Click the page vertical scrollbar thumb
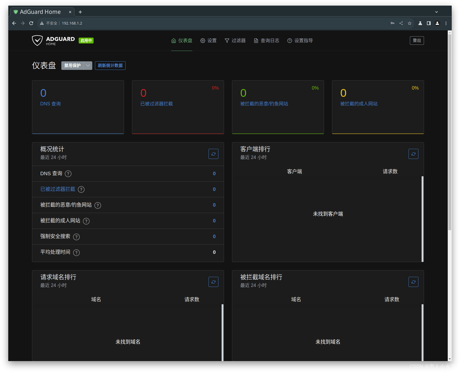This screenshot has width=460, height=372. [450, 132]
